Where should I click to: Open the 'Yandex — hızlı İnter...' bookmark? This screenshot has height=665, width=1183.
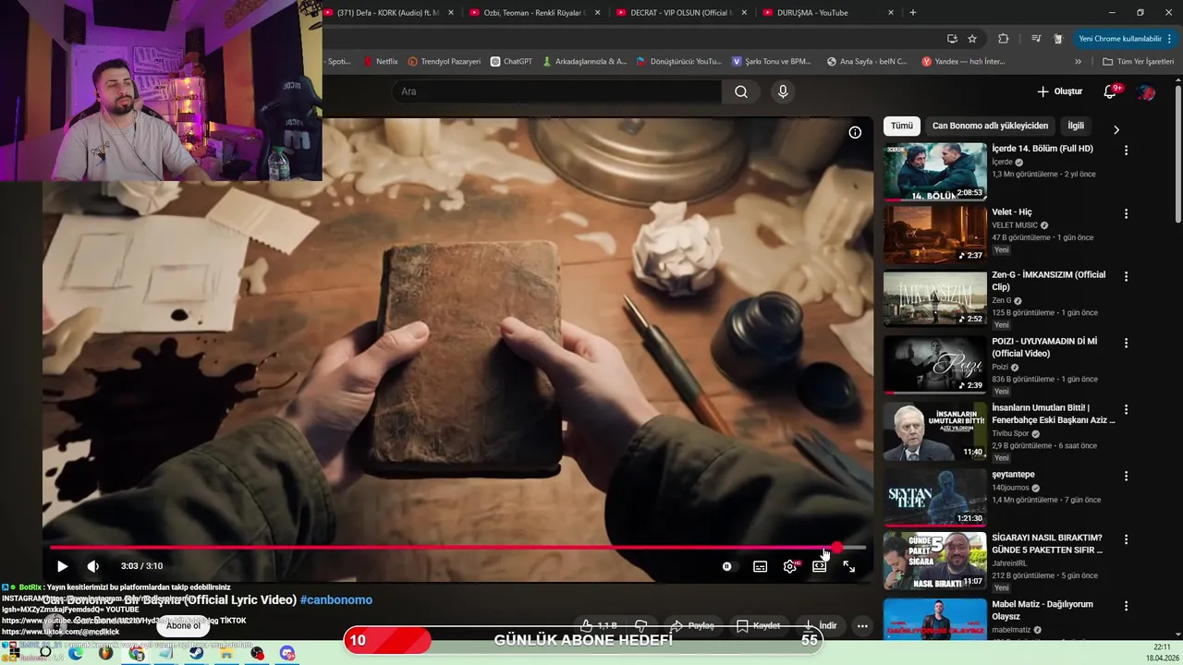pos(963,62)
